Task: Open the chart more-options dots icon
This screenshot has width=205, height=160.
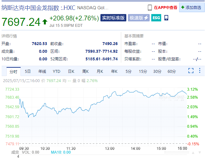Action: tap(200, 71)
